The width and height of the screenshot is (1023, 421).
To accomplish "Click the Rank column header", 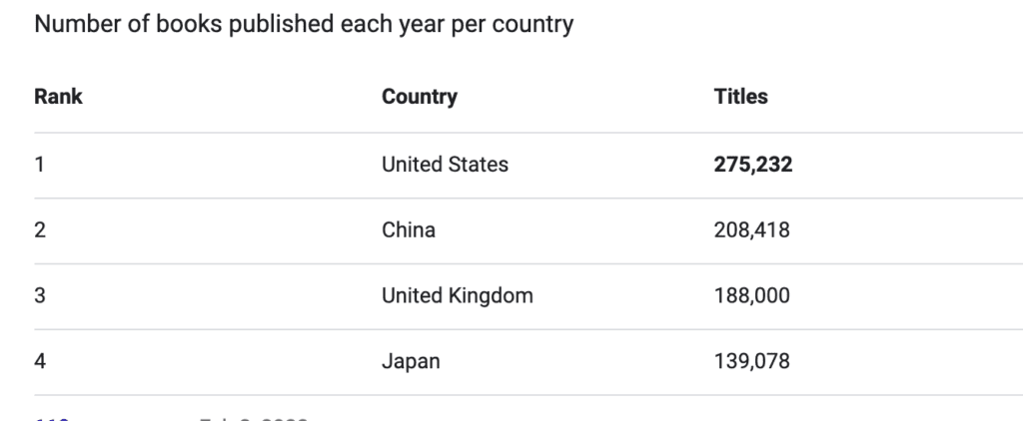I will tap(58, 97).
